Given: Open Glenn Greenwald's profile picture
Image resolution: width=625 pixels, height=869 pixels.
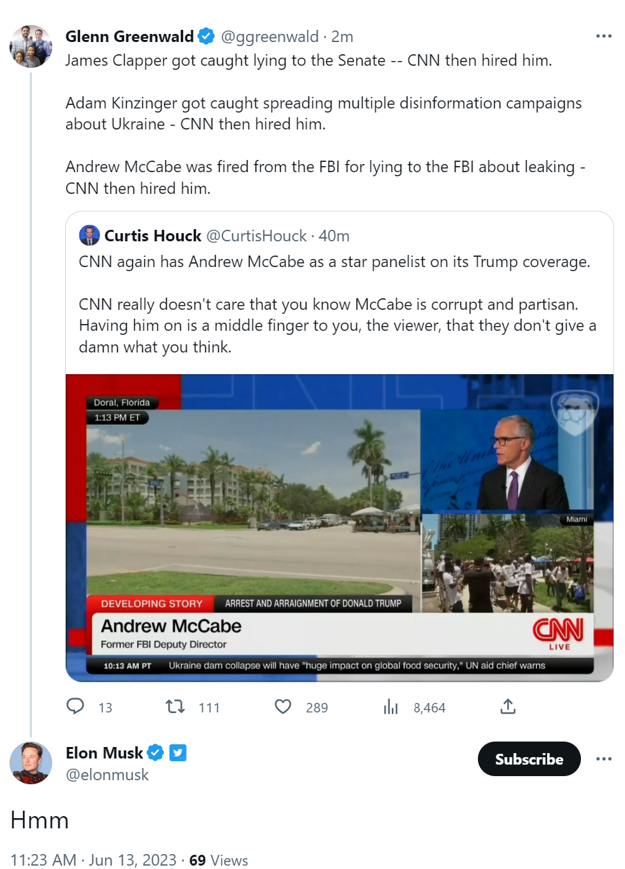Looking at the screenshot, I should tap(31, 46).
